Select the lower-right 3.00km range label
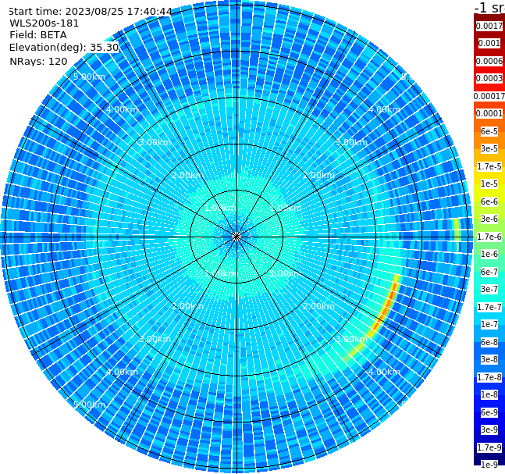This screenshot has width=505, height=474. tap(351, 339)
